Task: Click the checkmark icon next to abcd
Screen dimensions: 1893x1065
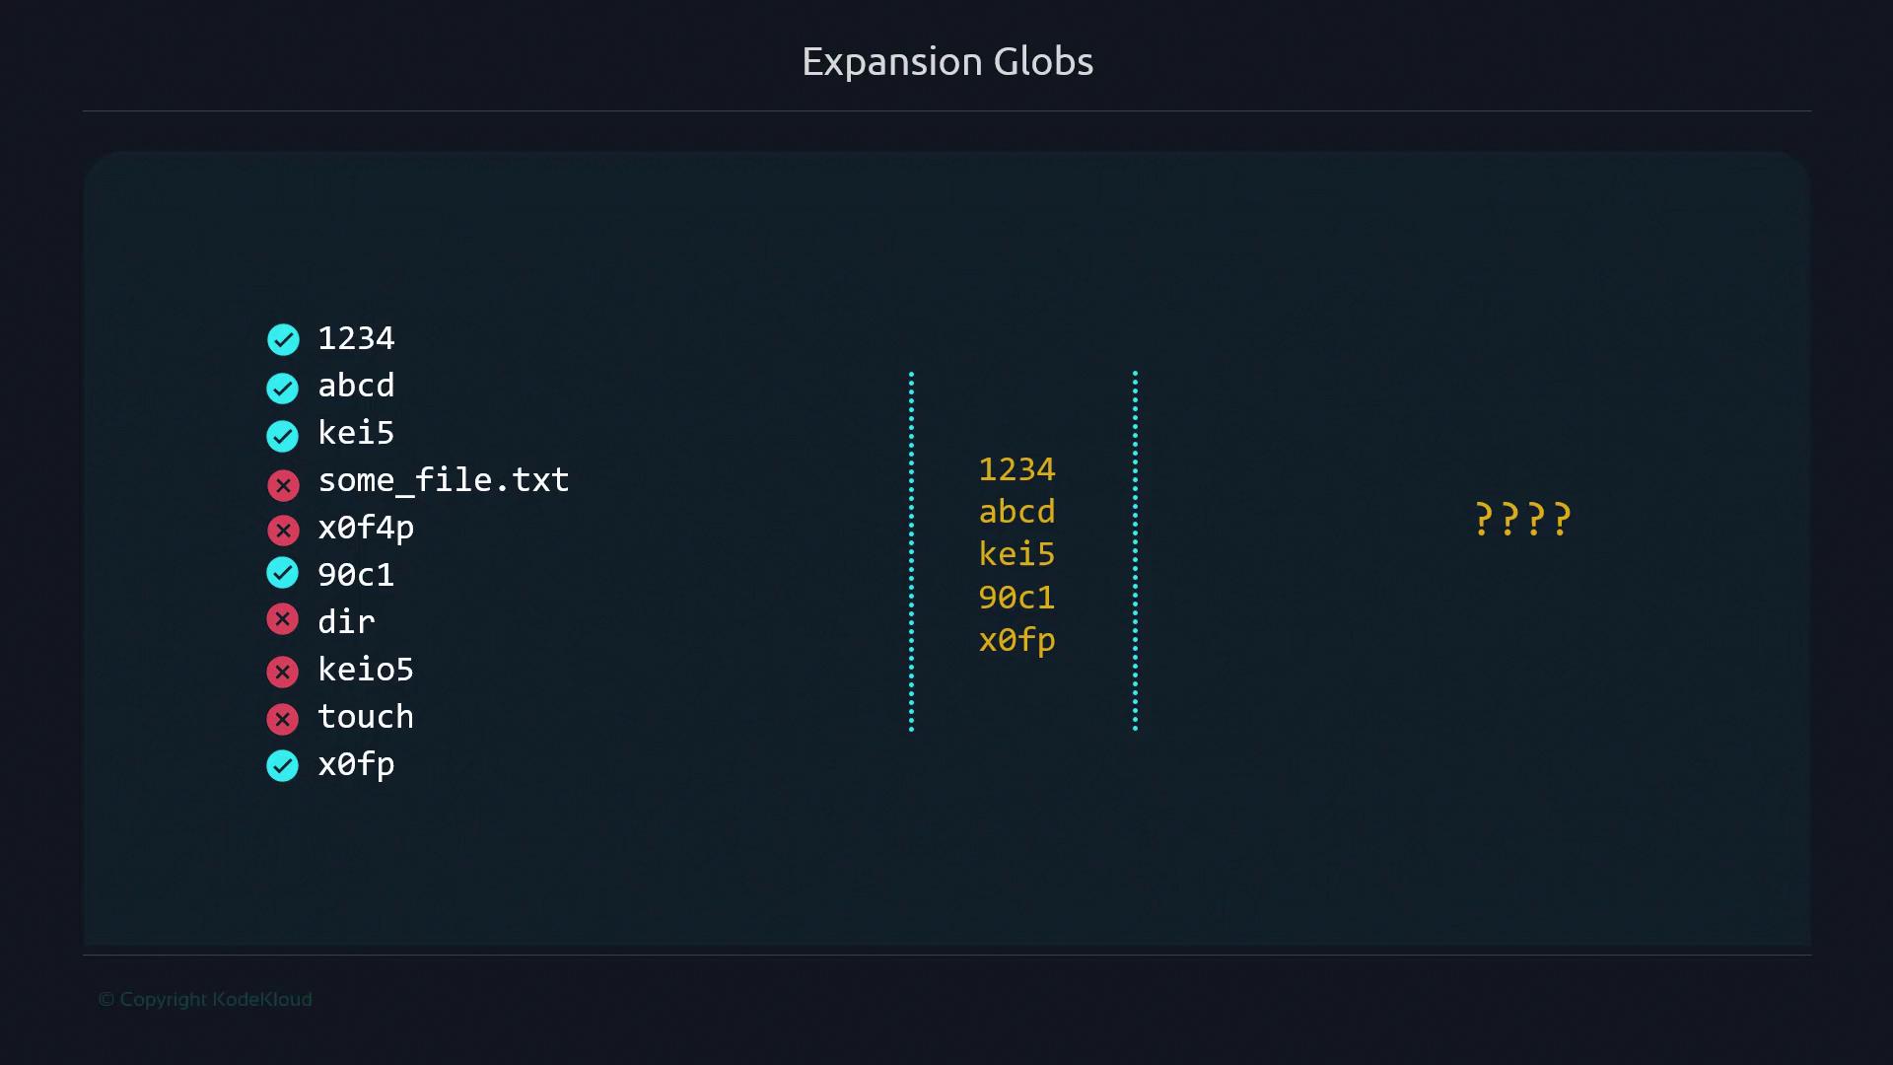Action: [283, 389]
